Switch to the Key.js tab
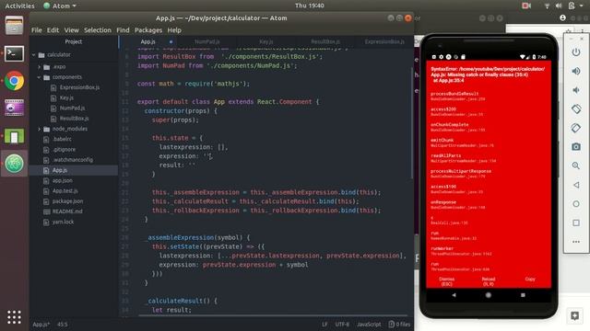 [x=266, y=41]
